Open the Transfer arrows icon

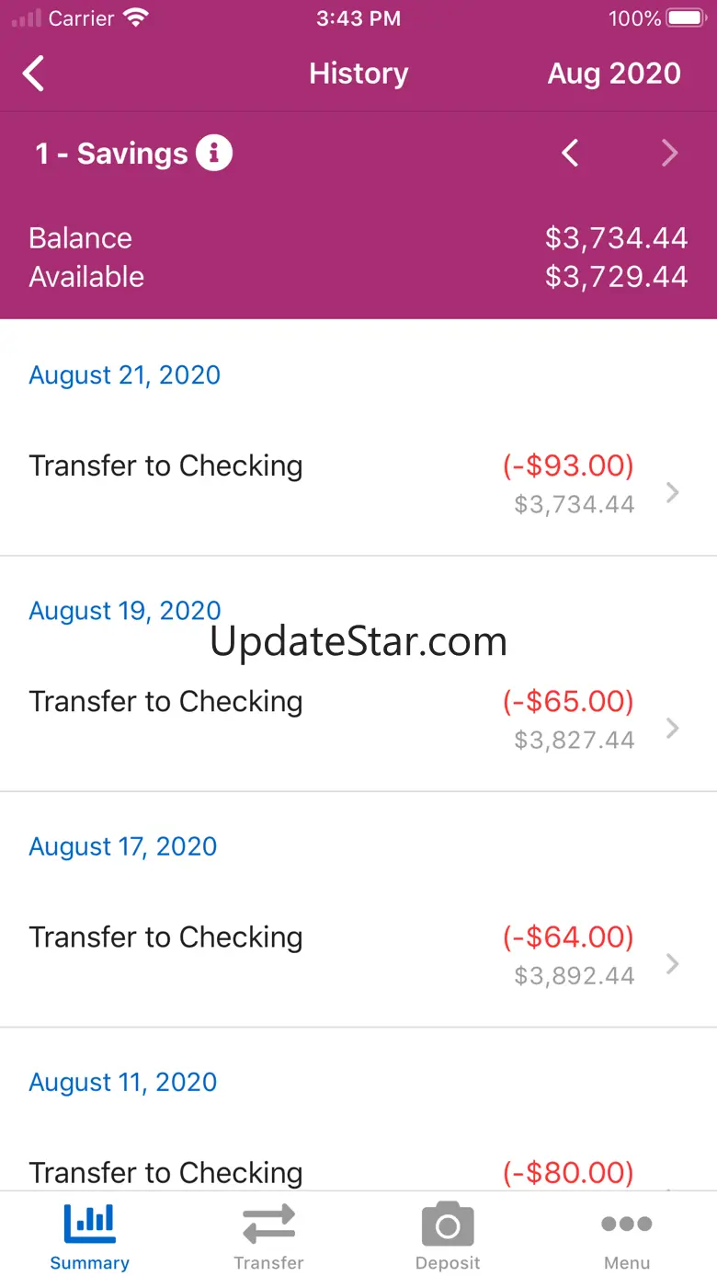(268, 1224)
